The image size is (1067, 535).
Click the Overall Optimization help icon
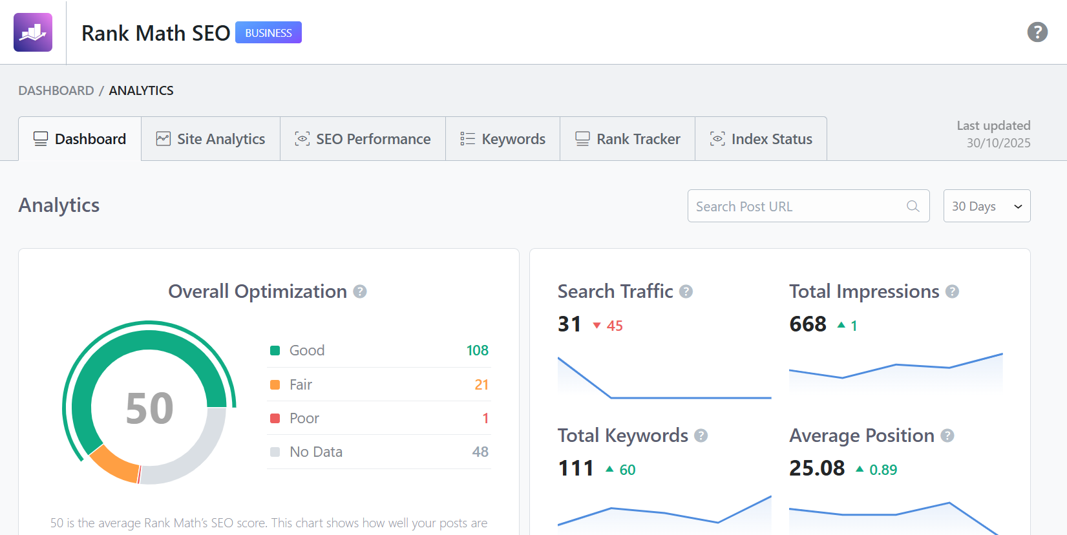pyautogui.click(x=360, y=292)
